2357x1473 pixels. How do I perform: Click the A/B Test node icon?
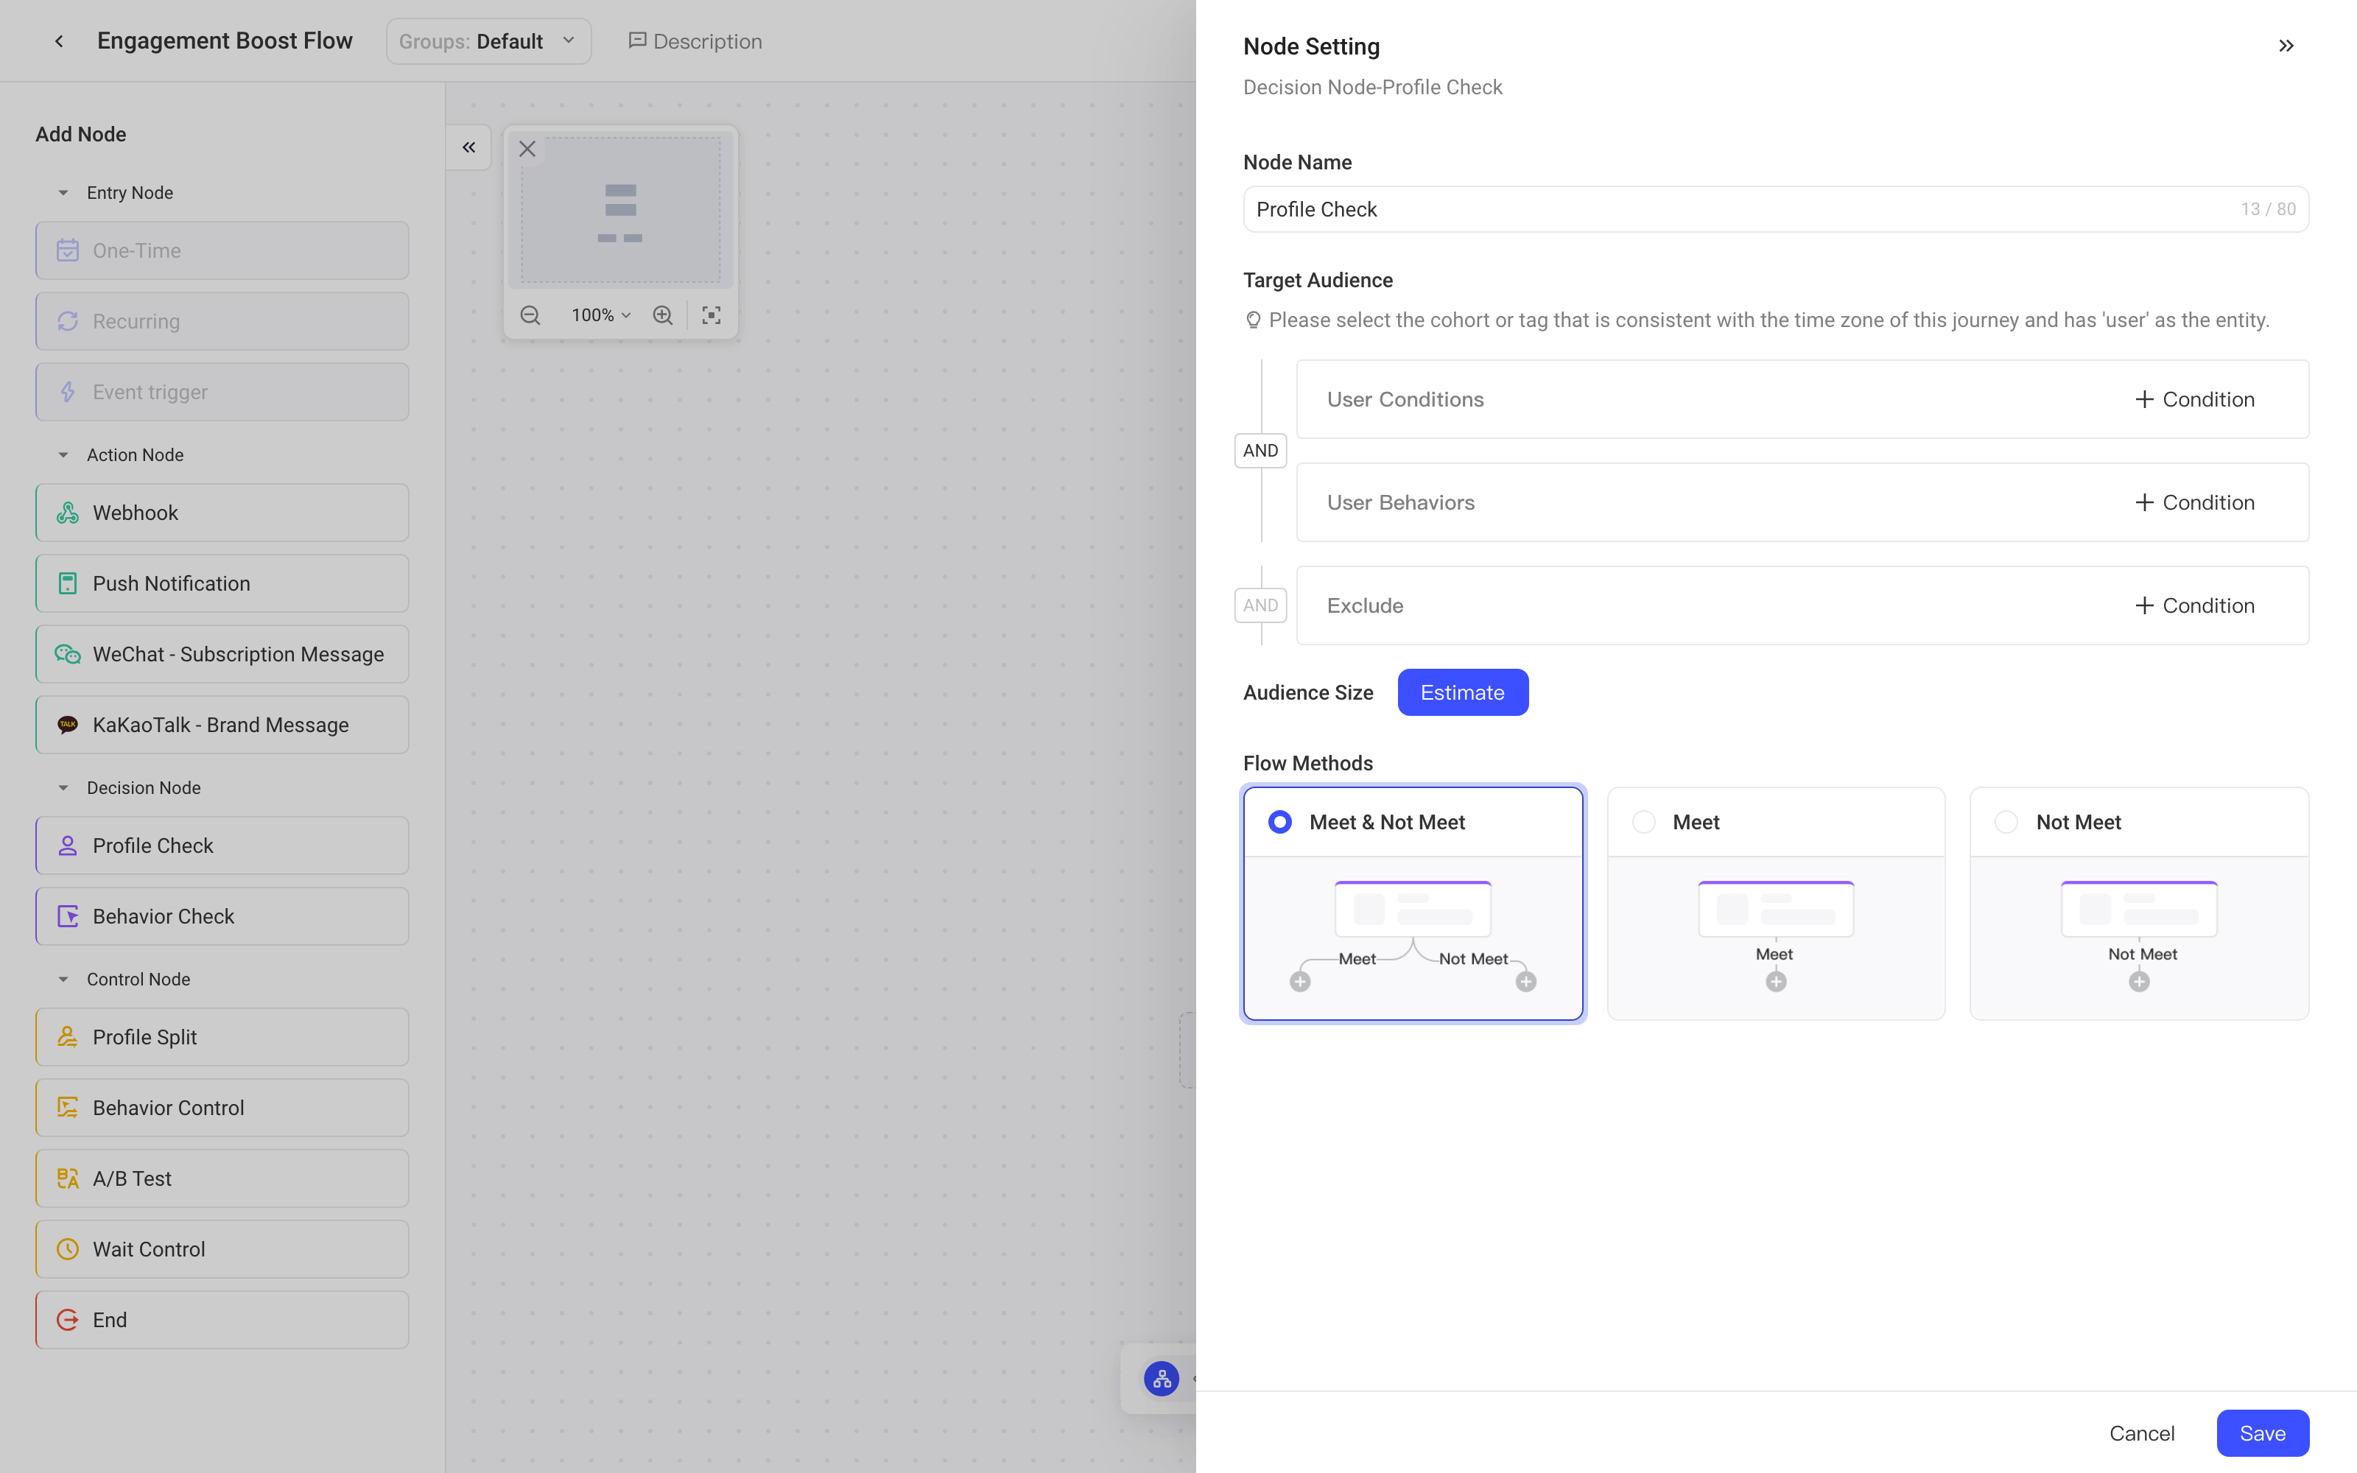coord(67,1179)
